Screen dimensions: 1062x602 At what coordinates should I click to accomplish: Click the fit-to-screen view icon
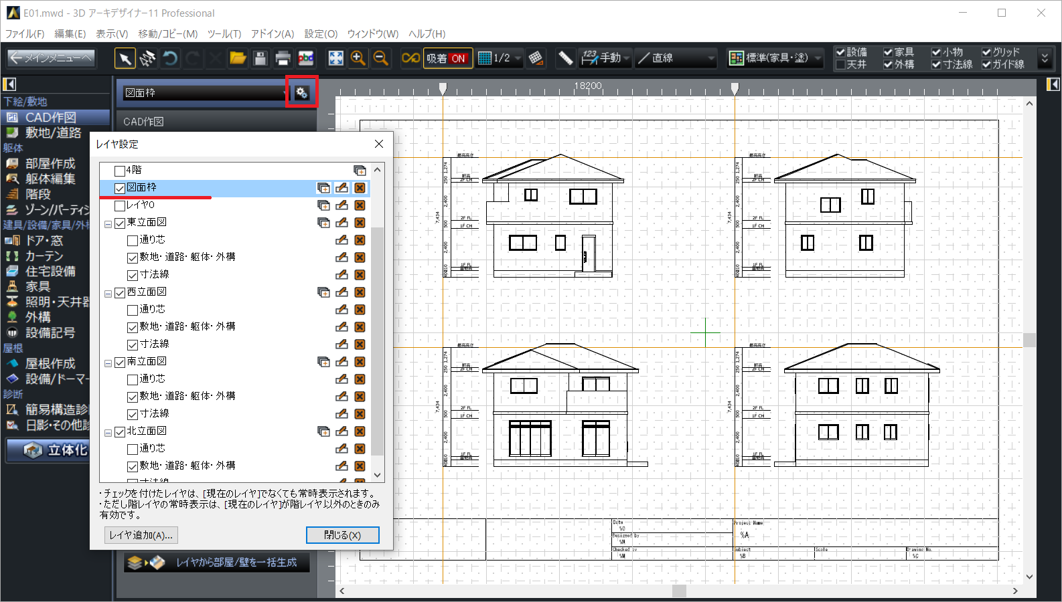click(335, 58)
